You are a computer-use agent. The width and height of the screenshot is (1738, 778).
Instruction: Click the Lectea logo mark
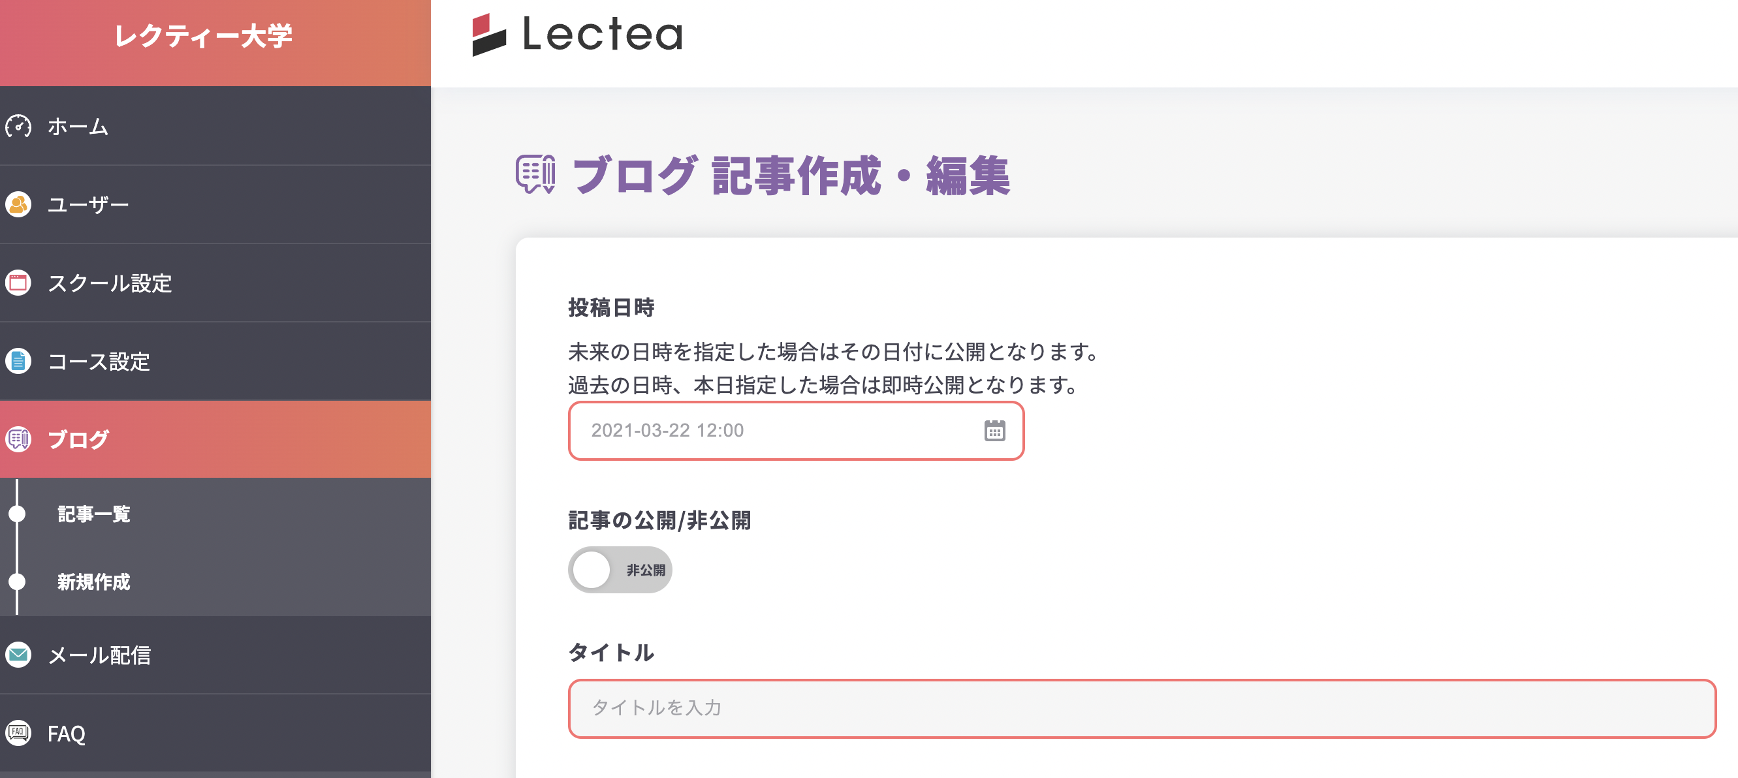click(489, 37)
